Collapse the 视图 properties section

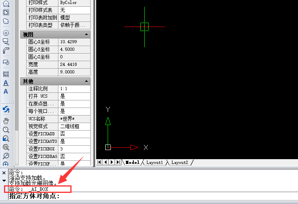pos(86,35)
